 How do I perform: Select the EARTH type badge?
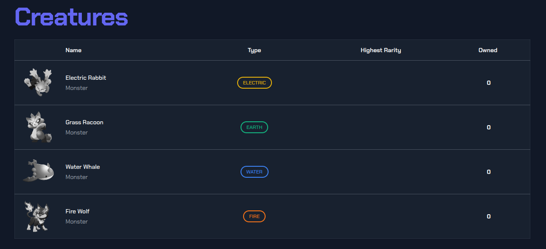[254, 127]
